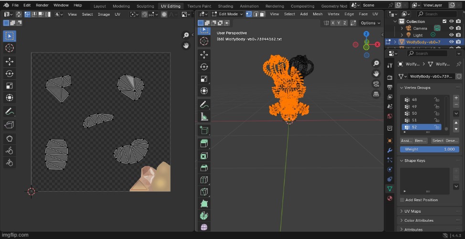Choose the 3D viewport Rotate tool
The width and height of the screenshot is (465, 239).
click(204, 67)
